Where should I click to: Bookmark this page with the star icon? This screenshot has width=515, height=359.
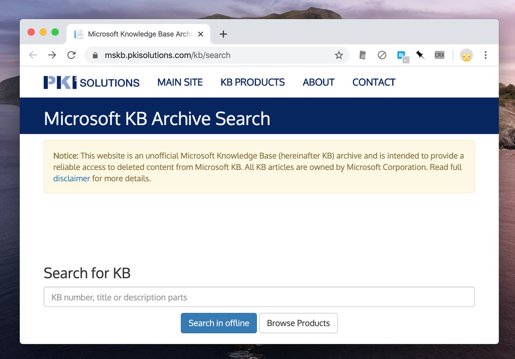(339, 55)
